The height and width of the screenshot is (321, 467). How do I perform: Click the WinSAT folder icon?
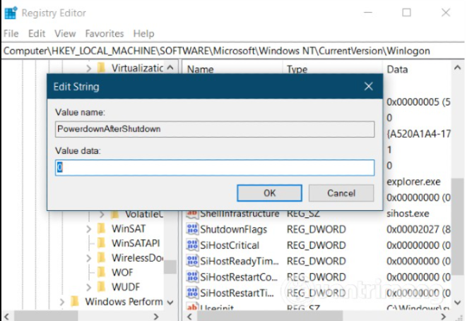pos(102,229)
